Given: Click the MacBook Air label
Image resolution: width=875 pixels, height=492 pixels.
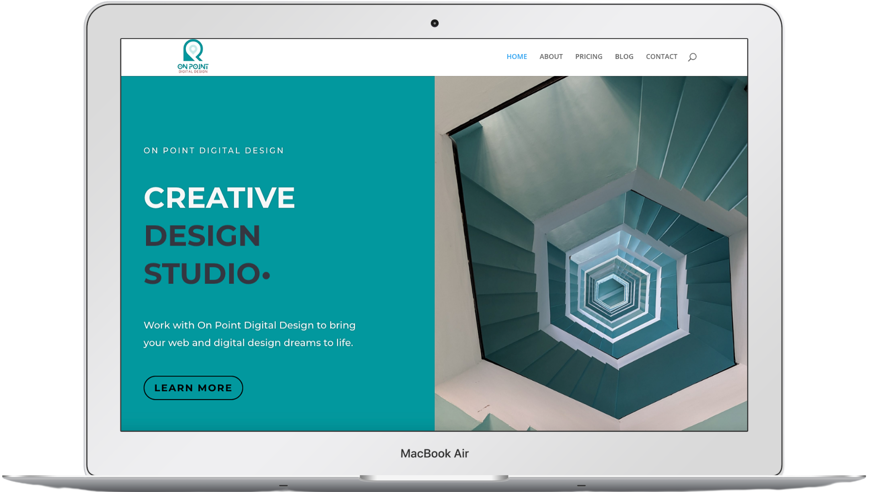Looking at the screenshot, I should (x=434, y=453).
